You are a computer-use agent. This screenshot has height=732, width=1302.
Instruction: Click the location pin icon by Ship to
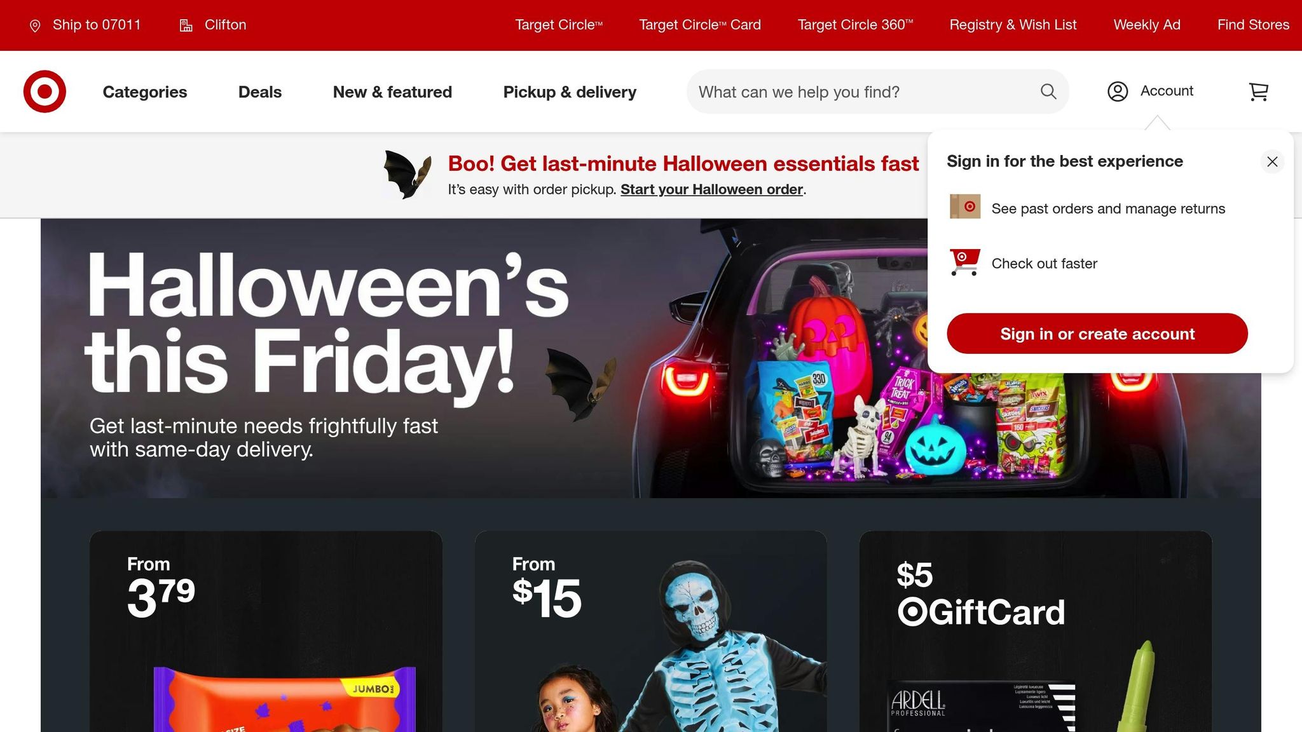35,25
